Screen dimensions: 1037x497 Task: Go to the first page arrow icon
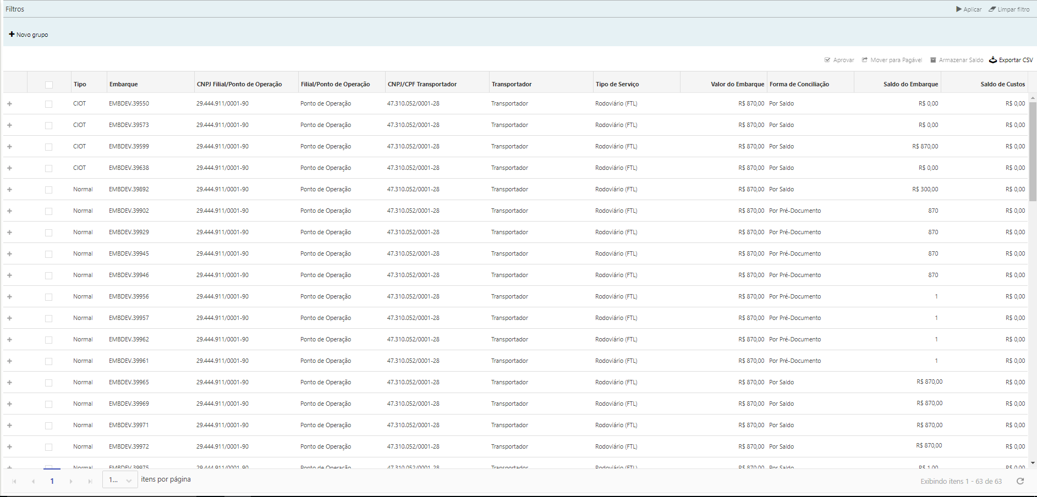click(x=14, y=481)
